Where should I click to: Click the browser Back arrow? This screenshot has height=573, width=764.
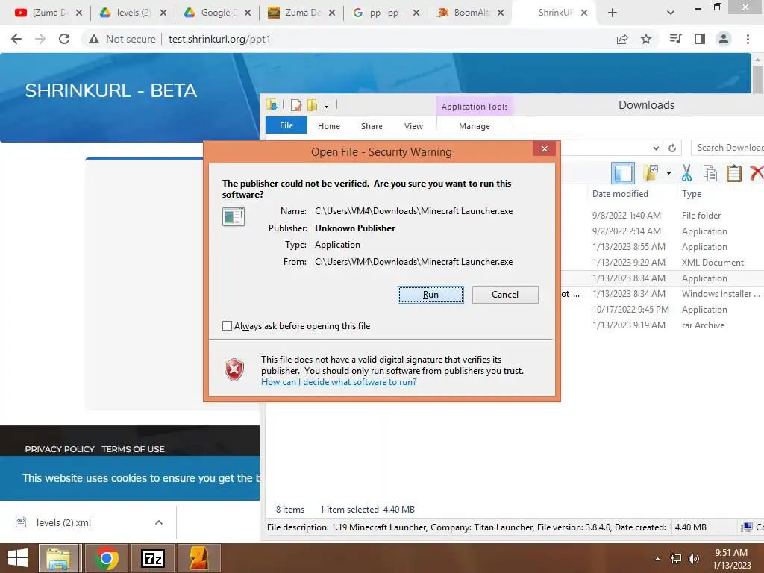[x=16, y=39]
